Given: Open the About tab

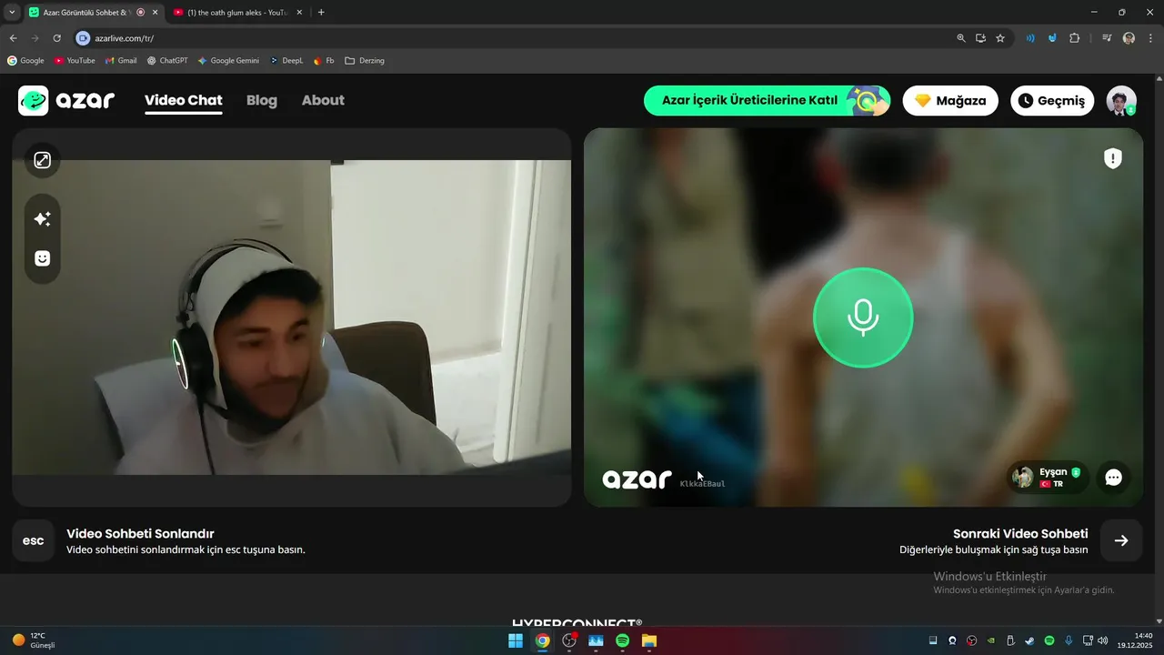Looking at the screenshot, I should [323, 100].
